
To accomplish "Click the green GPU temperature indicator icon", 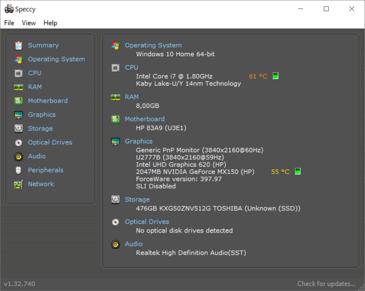I will 298,171.
